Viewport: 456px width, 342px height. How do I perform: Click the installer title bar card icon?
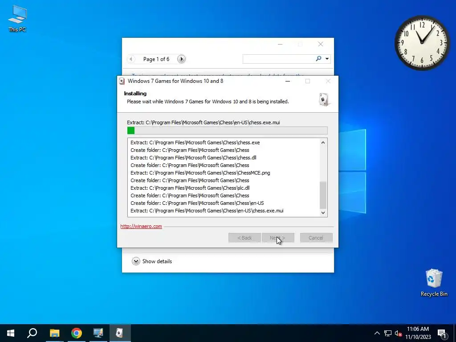[x=122, y=81]
